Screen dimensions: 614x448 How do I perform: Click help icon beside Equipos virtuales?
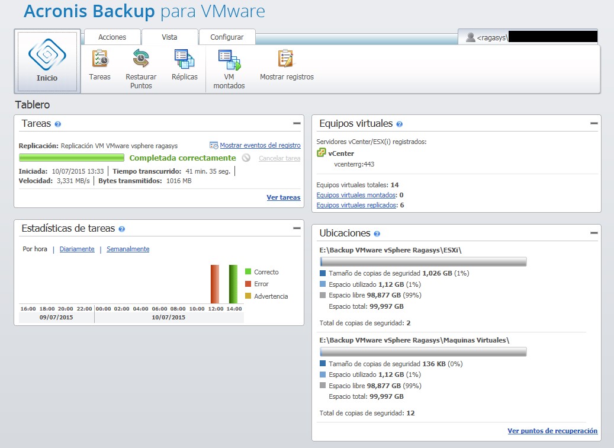(400, 124)
